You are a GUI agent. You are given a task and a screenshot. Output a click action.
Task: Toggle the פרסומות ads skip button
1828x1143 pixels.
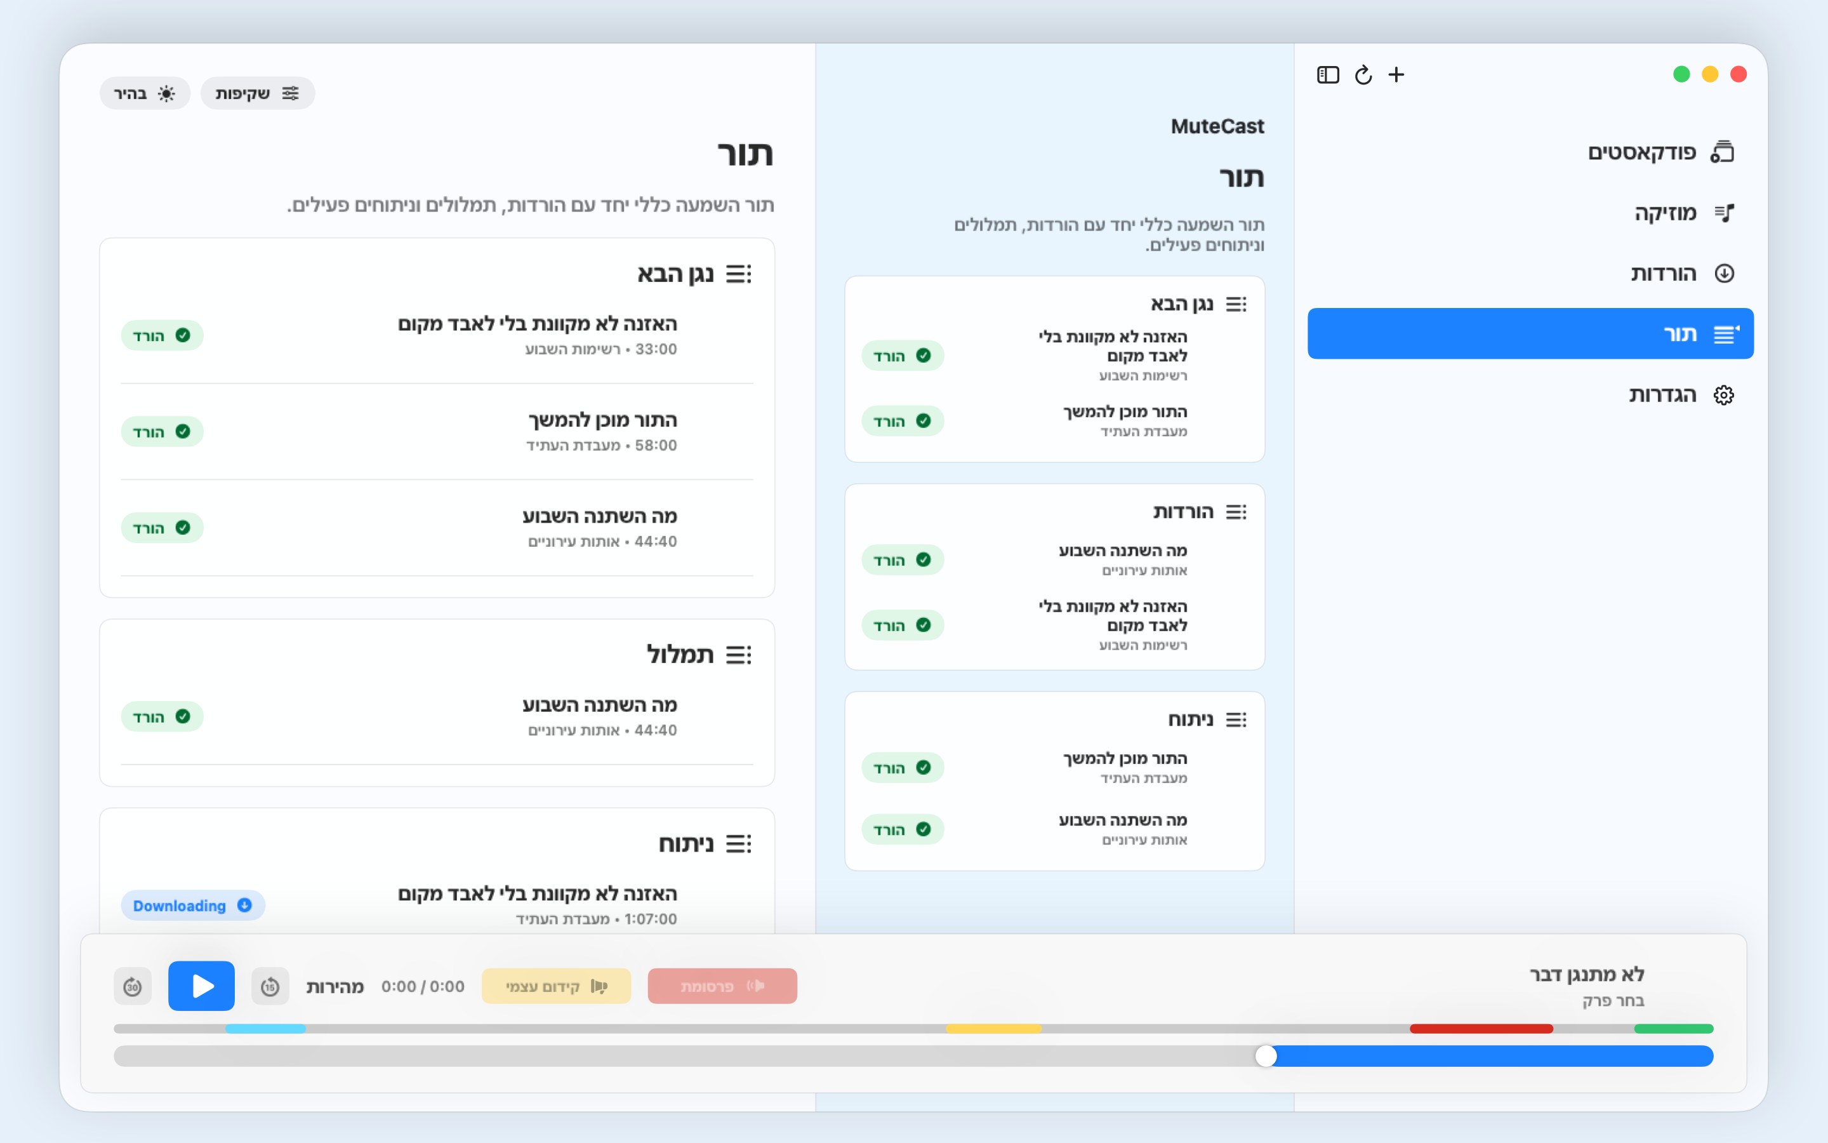pyautogui.click(x=722, y=986)
